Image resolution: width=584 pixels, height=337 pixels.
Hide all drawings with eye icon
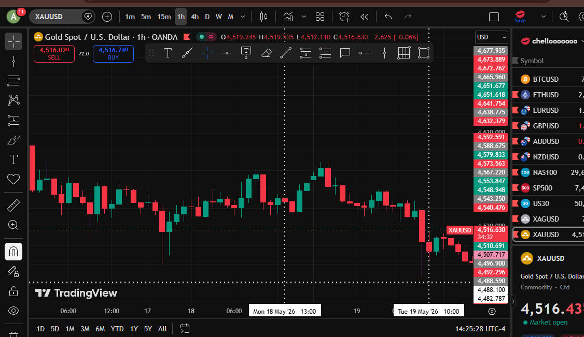click(x=13, y=311)
